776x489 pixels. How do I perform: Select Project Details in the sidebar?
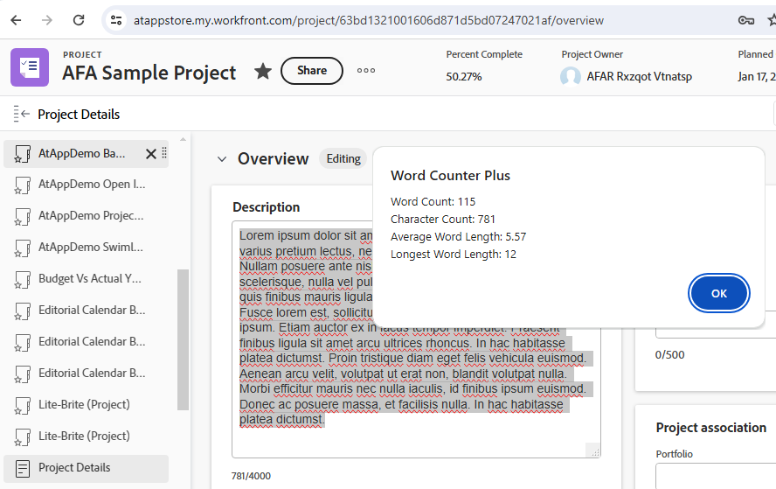(74, 468)
